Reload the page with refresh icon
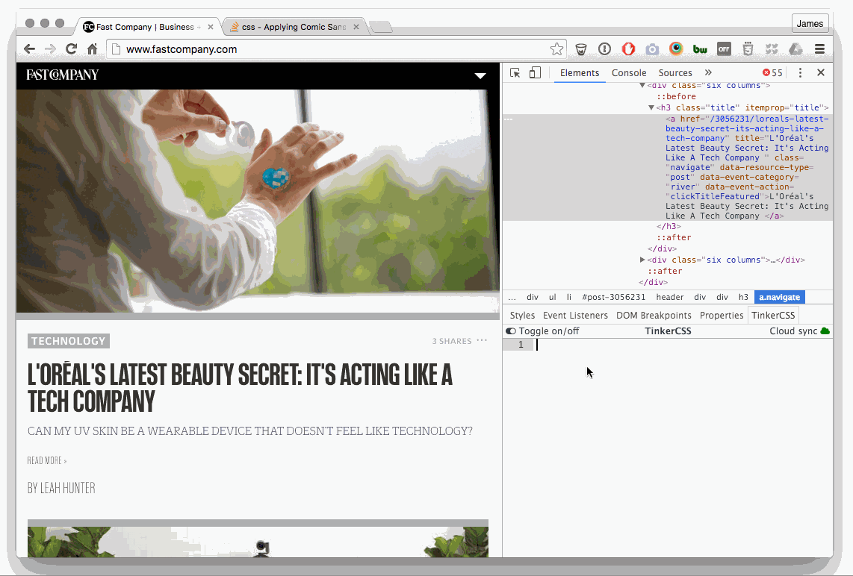Screen dimensions: 853x576 click(71, 49)
